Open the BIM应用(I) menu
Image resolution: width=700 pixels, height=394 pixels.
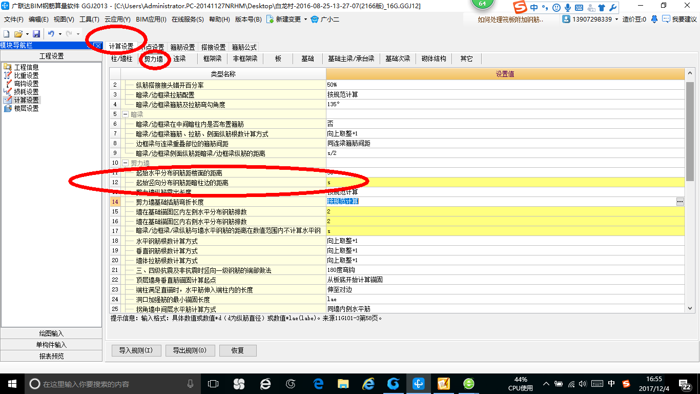tap(151, 19)
